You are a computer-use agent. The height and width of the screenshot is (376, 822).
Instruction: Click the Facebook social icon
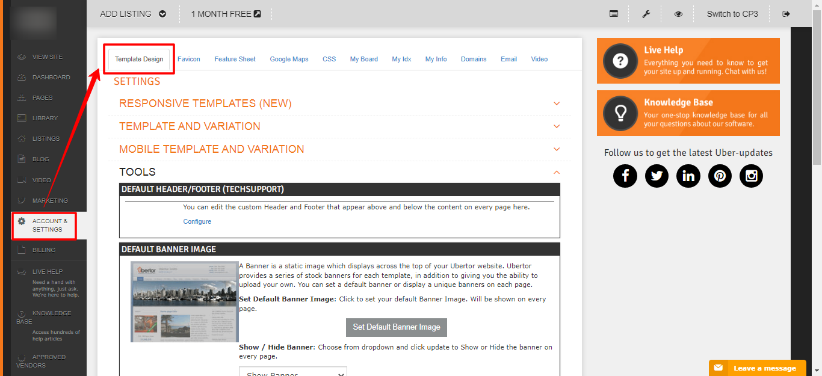coord(625,176)
